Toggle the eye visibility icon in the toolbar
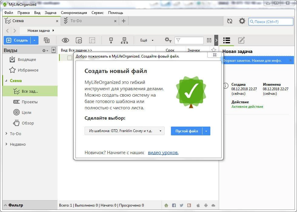The height and width of the screenshot is (212, 297). pos(65,40)
